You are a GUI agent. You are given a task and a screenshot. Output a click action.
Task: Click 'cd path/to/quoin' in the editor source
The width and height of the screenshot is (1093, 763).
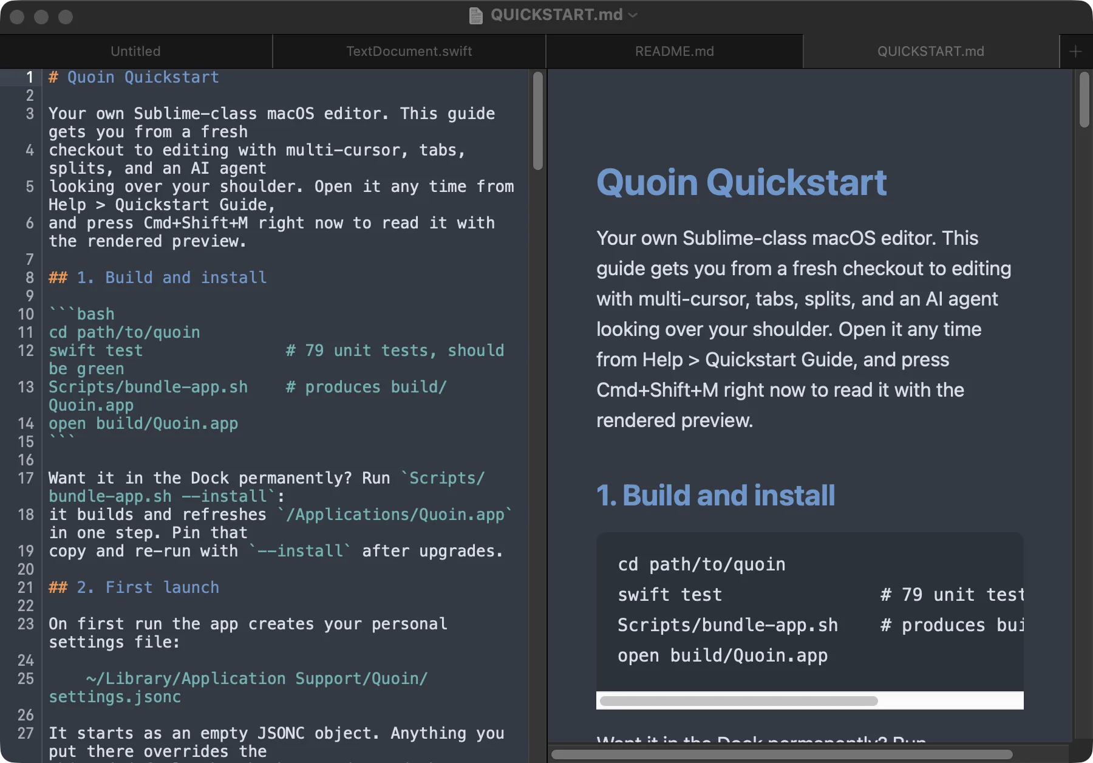click(x=124, y=332)
